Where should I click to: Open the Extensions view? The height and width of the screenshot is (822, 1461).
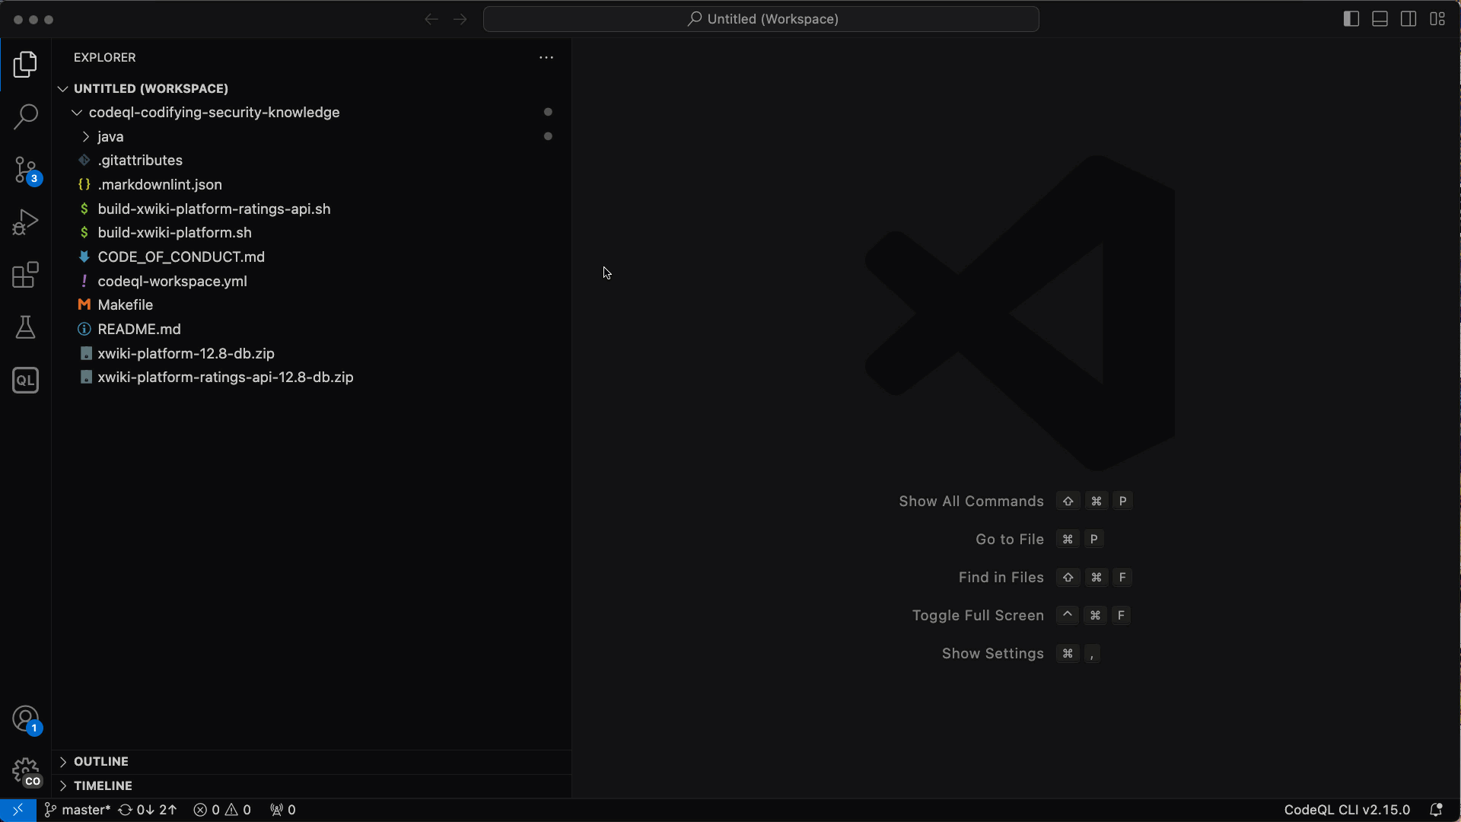pos(25,275)
